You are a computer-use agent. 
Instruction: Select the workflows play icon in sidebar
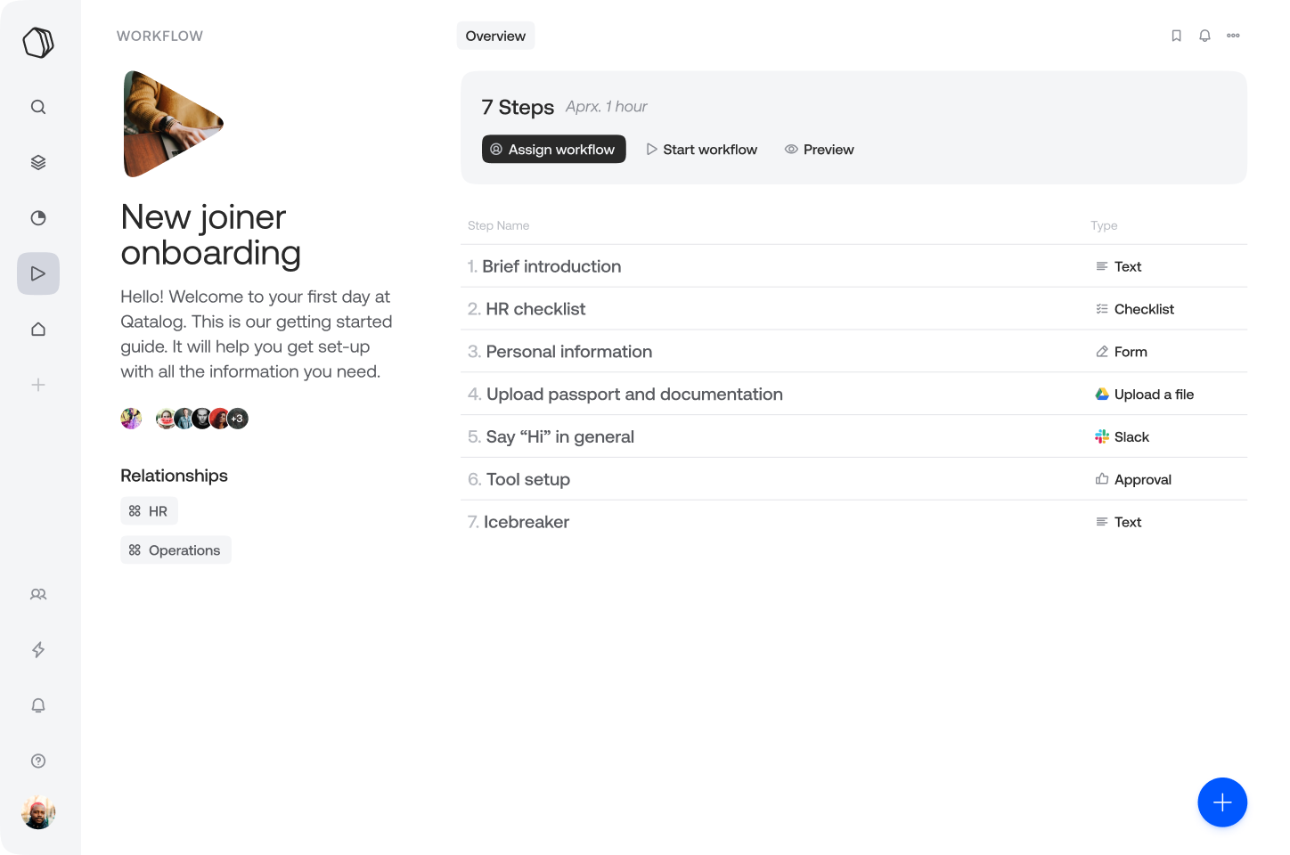pos(38,273)
